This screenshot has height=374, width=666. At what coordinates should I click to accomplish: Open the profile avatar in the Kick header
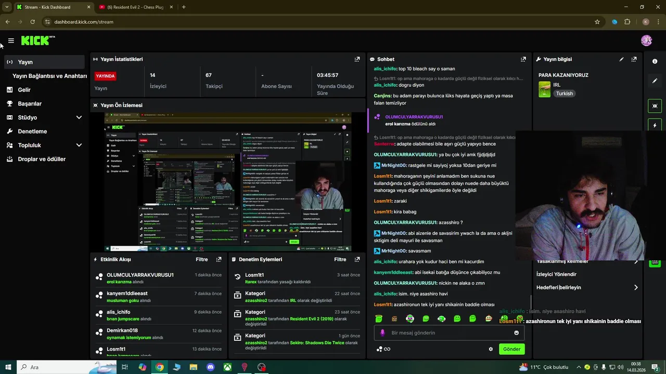[646, 41]
